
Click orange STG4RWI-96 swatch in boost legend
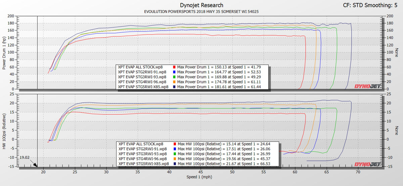[x=174, y=159]
